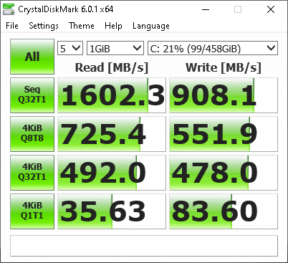Click the 4KiB Q32T1 read result 492.0
Screen dimensions: 288x263
pyautogui.click(x=112, y=173)
